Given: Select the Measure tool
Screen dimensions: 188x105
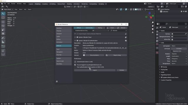Looking at the screenshot, I should coord(3,42).
